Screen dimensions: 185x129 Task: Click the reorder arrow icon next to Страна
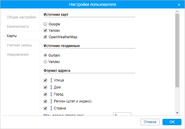pos(51,108)
